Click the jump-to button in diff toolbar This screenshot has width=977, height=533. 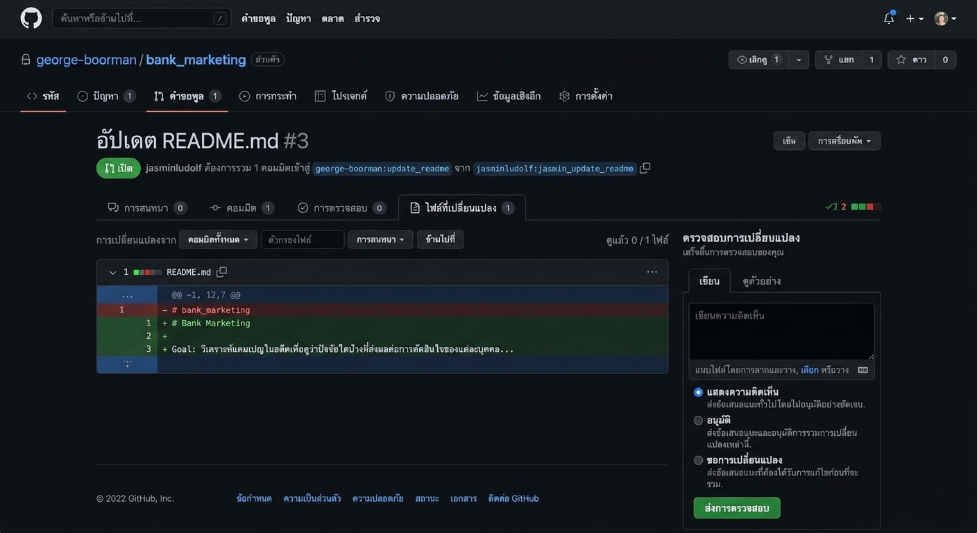click(x=441, y=239)
